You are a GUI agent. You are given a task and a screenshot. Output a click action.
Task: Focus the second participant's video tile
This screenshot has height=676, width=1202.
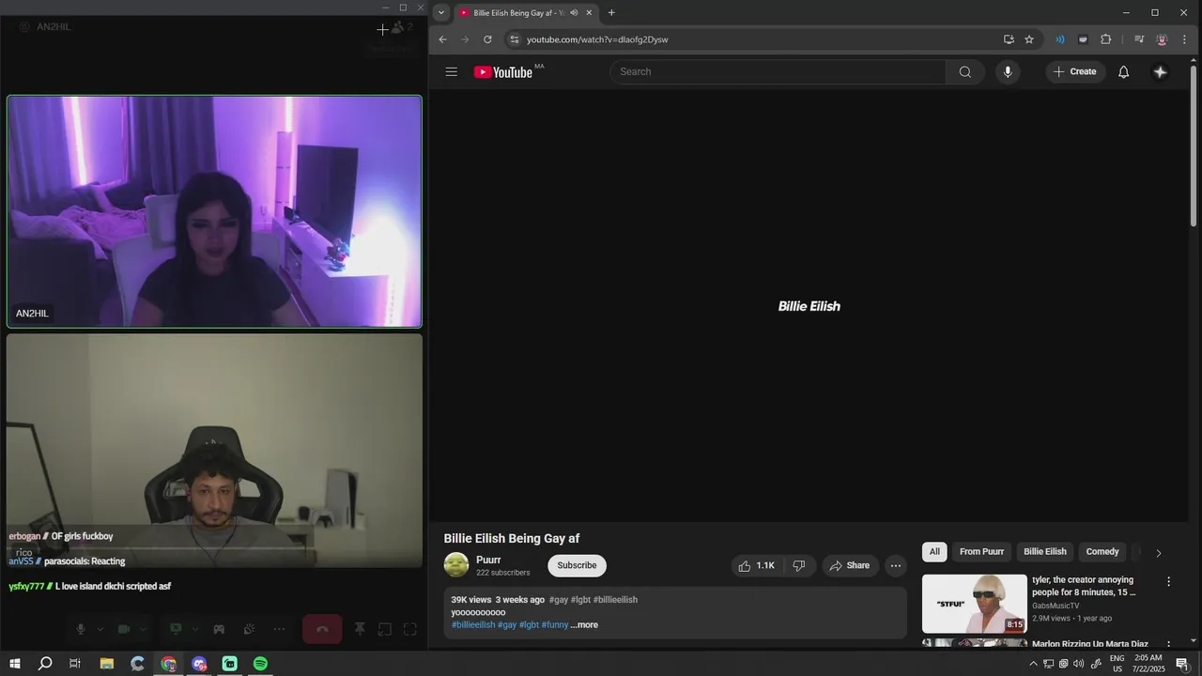(x=214, y=451)
